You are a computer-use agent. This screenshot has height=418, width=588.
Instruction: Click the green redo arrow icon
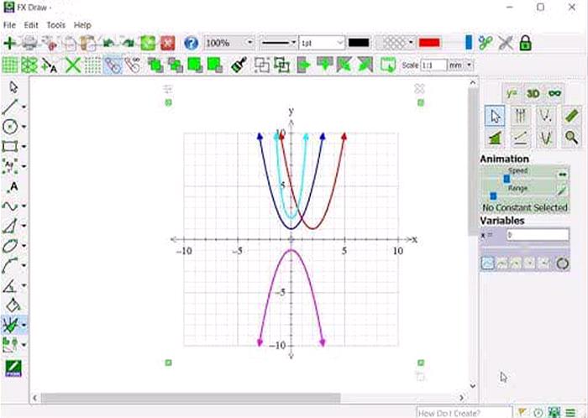click(x=128, y=43)
